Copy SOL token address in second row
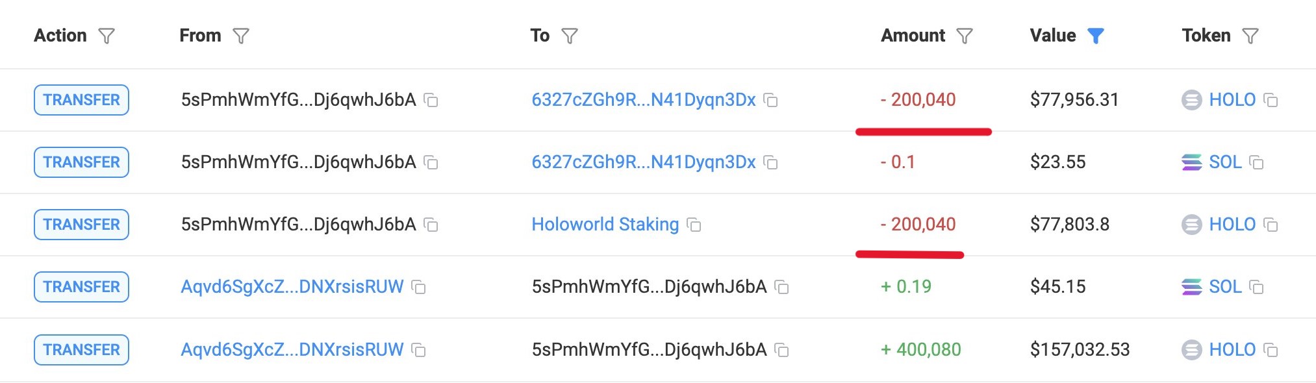Viewport: 1316px width, 383px height. pos(1257,163)
